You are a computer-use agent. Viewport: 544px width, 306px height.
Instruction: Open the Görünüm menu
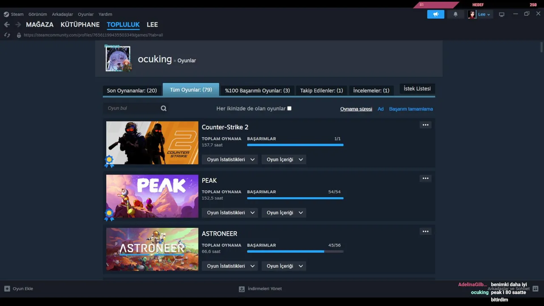38,14
